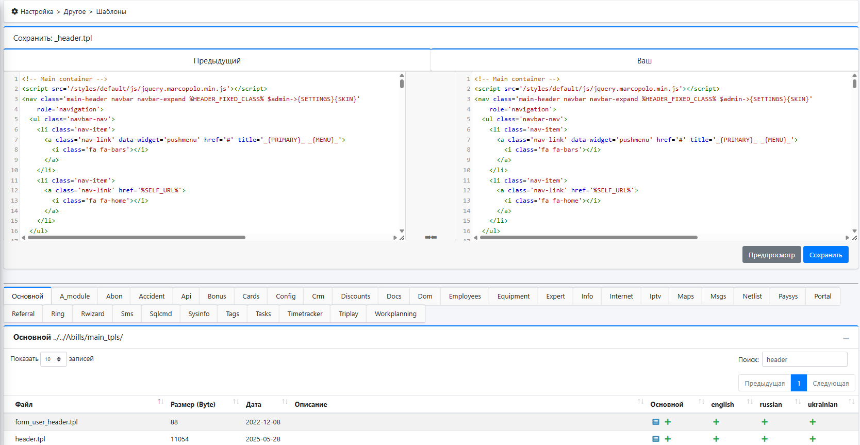Open the list icon for form_user_header.tpl
Image resolution: width=860 pixels, height=445 pixels.
(655, 422)
